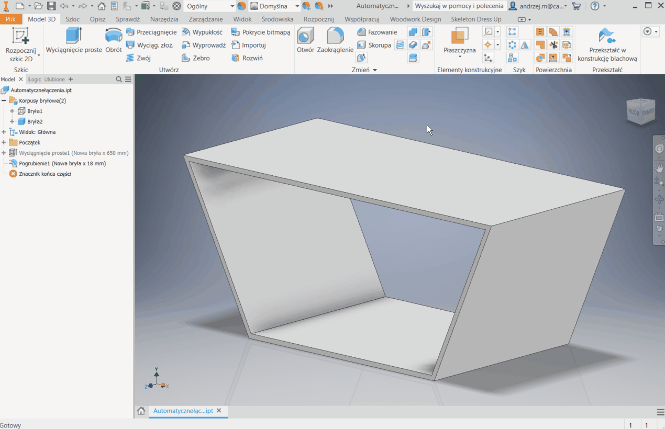Viewport: 665px width, 429px height.
Task: Switch to the Szkic ribbon tab
Action: (x=72, y=19)
